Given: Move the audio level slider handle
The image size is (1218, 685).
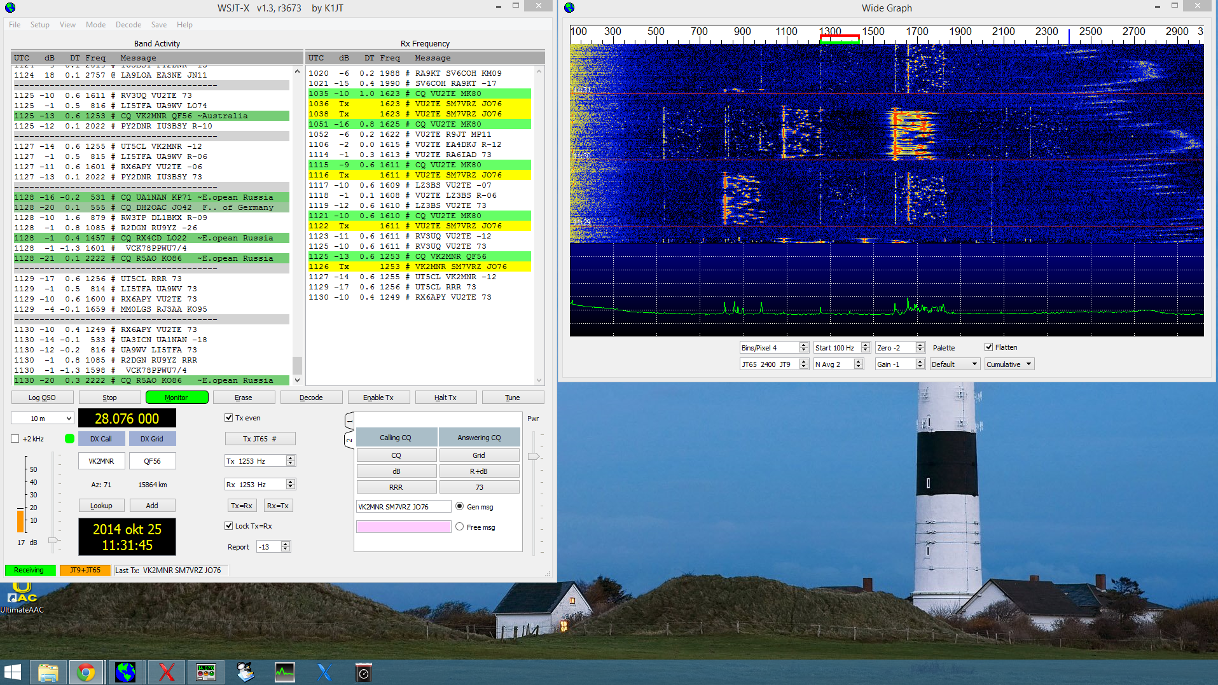Looking at the screenshot, I should tap(53, 540).
